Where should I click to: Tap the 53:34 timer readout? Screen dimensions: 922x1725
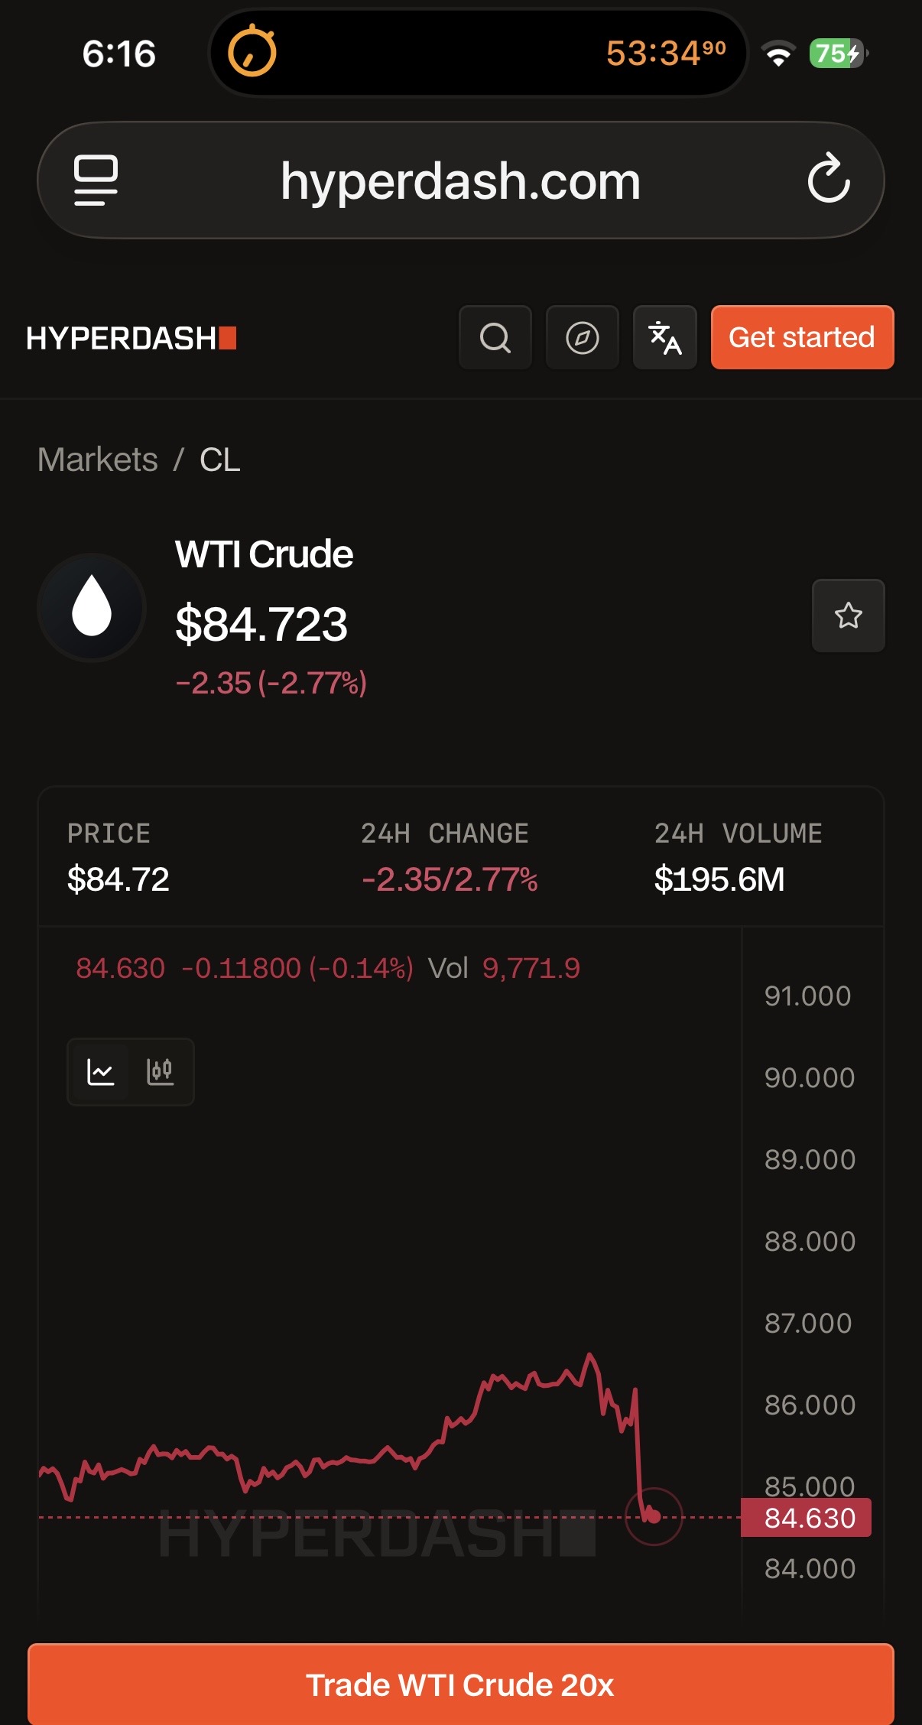[665, 53]
